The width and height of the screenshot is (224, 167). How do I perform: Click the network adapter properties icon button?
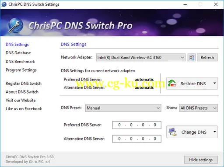[192, 57]
